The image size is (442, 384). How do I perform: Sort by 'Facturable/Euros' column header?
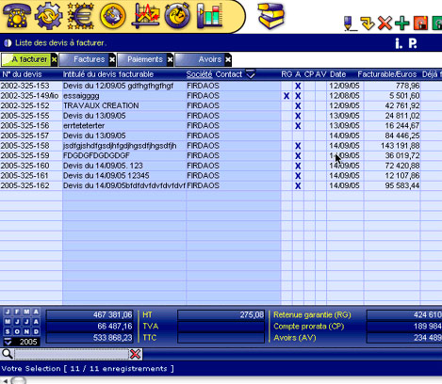387,74
